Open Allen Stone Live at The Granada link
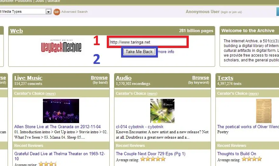279x166 pixels. click(x=58, y=127)
